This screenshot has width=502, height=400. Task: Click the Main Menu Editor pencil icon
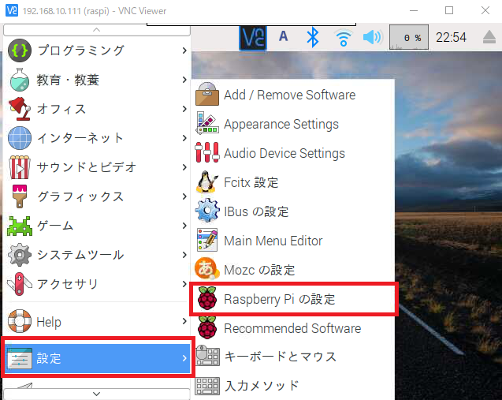[x=207, y=240]
